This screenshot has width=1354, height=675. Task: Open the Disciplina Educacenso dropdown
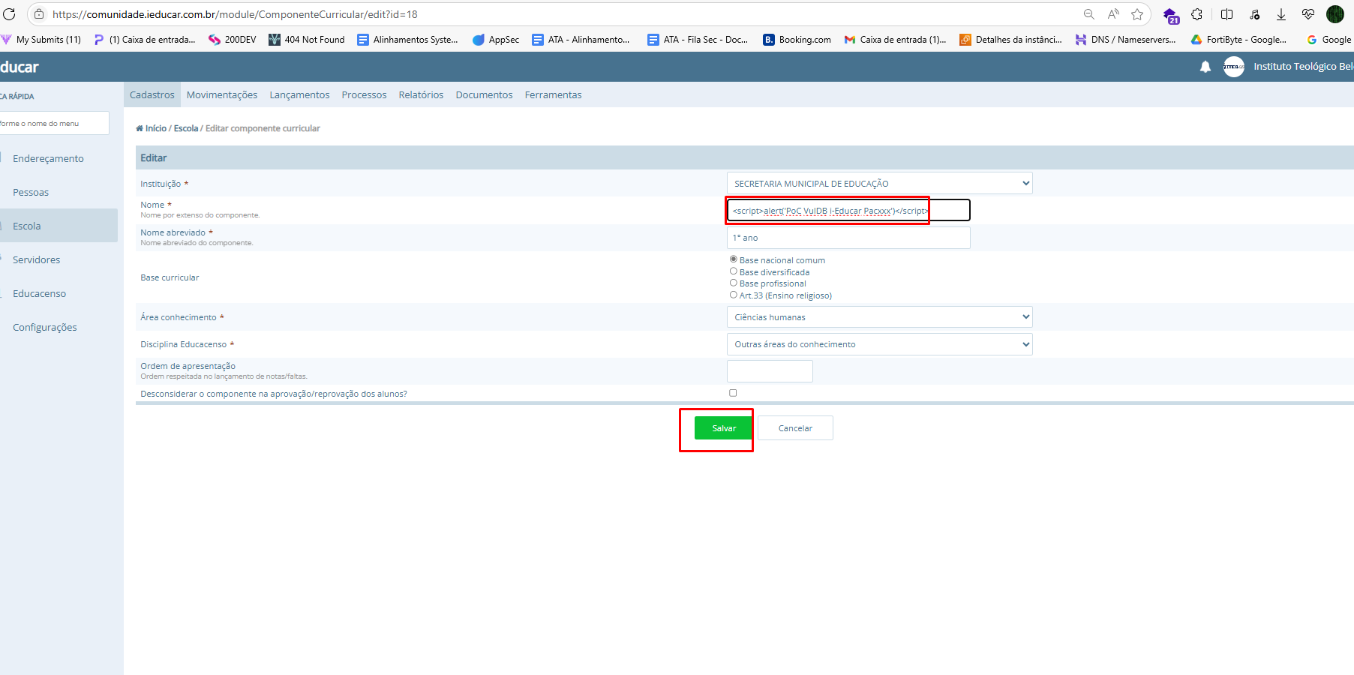(x=879, y=344)
